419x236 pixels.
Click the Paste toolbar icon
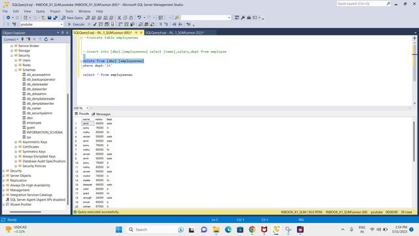click(x=131, y=18)
